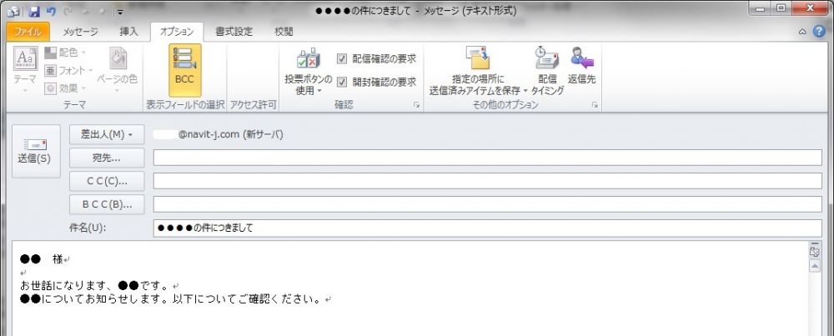Open the 挿入 ribbon tab
This screenshot has height=336, width=834.
128,32
